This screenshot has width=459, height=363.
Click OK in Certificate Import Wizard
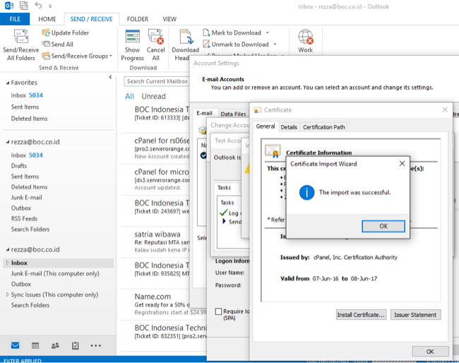click(x=383, y=226)
